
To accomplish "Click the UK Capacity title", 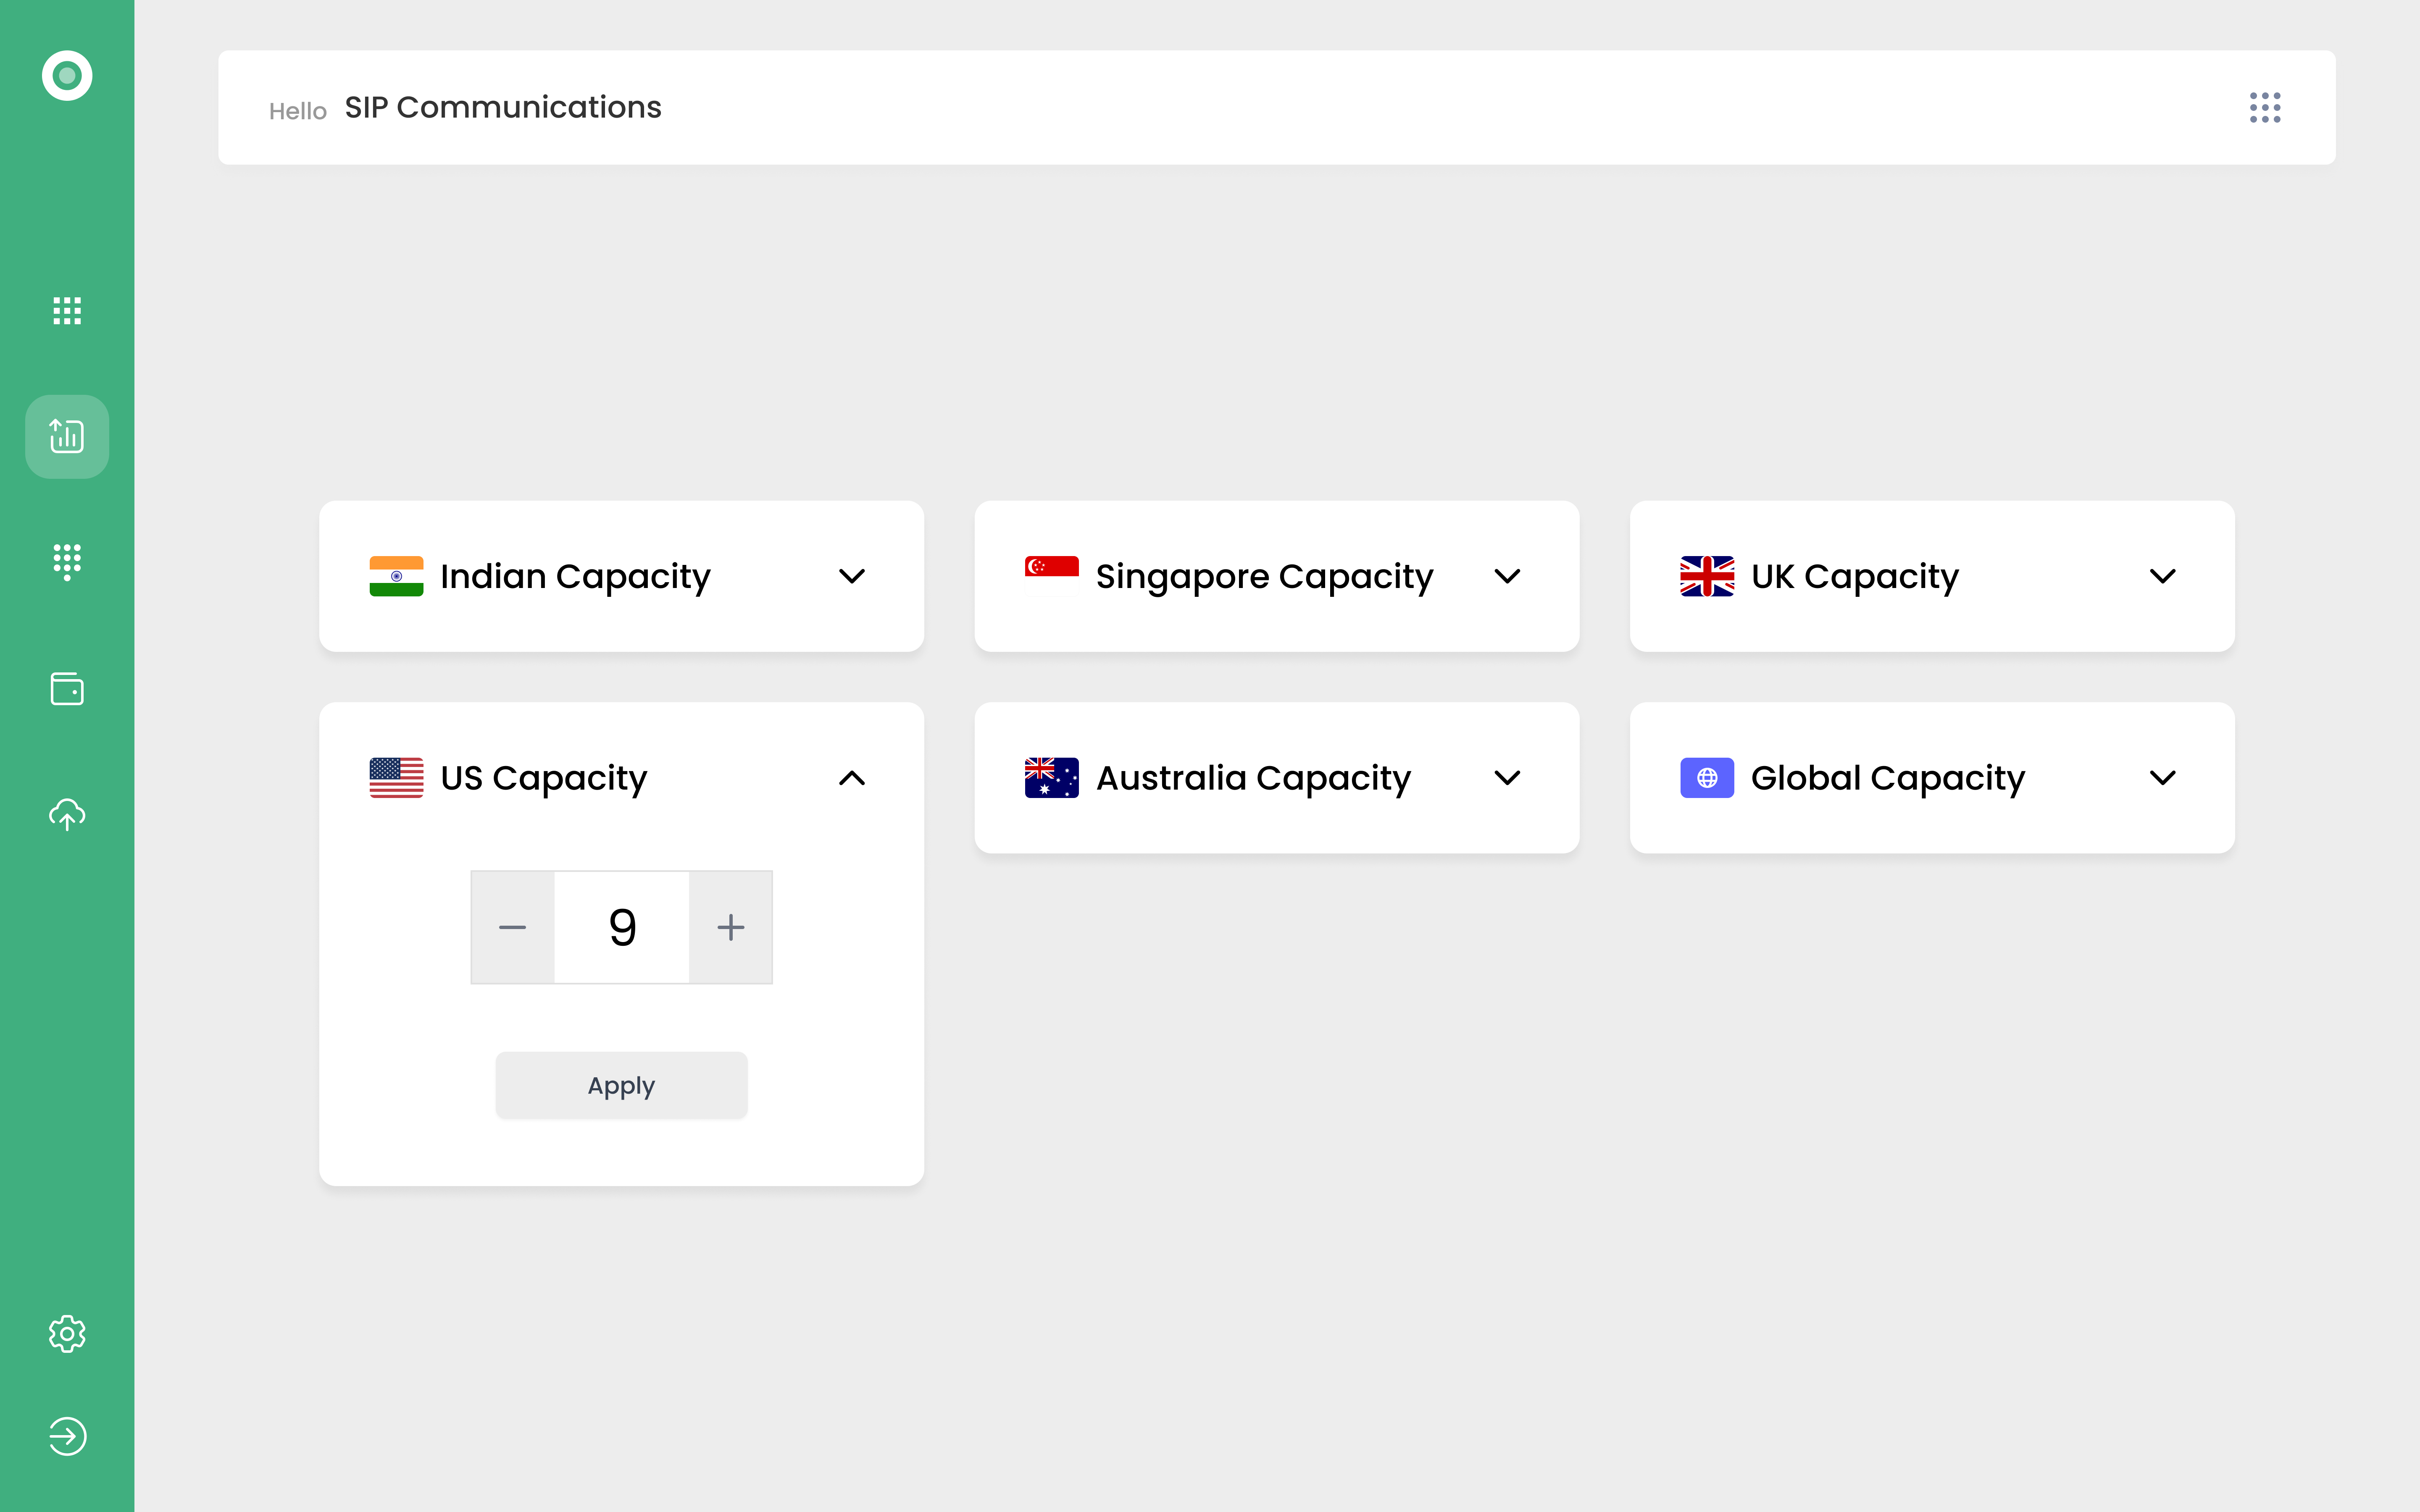I will tap(1855, 577).
